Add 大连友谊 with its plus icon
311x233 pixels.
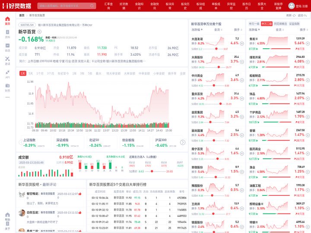pyautogui.click(x=242, y=44)
